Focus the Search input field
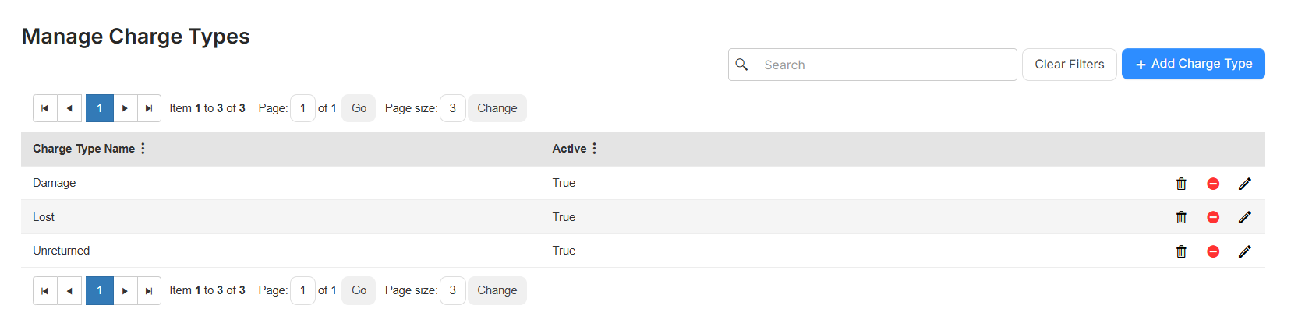The image size is (1291, 330). coord(872,65)
